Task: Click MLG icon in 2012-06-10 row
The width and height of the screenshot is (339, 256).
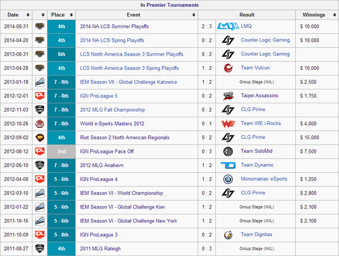Action: coord(40,165)
